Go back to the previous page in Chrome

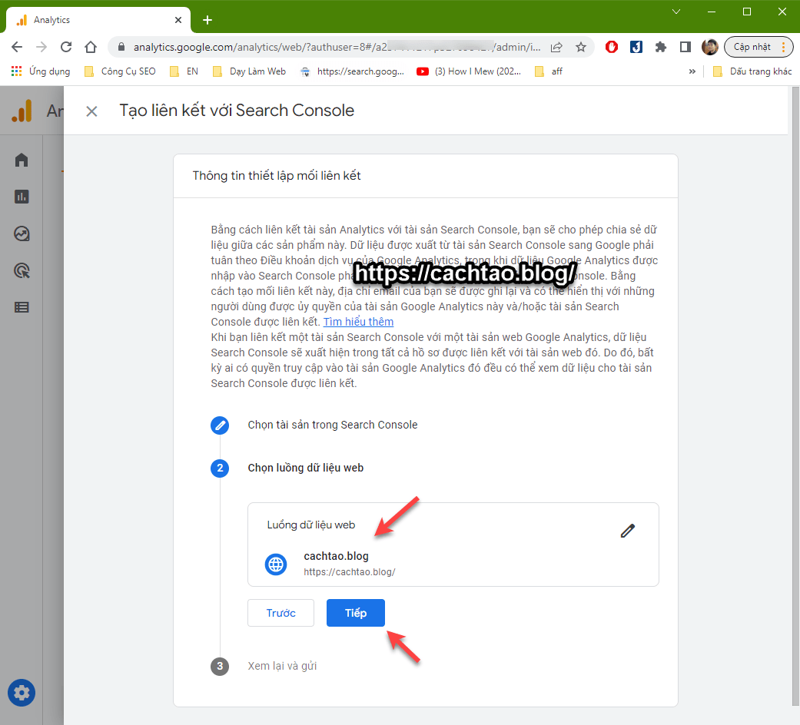(x=17, y=47)
